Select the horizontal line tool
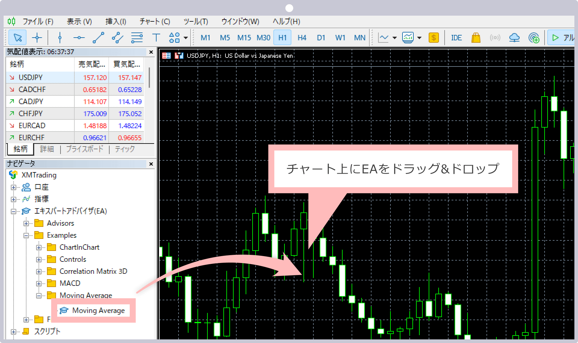The width and height of the screenshot is (578, 343). click(x=79, y=38)
